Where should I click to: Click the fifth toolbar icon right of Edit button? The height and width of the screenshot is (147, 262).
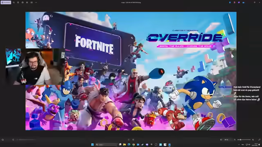32,2
